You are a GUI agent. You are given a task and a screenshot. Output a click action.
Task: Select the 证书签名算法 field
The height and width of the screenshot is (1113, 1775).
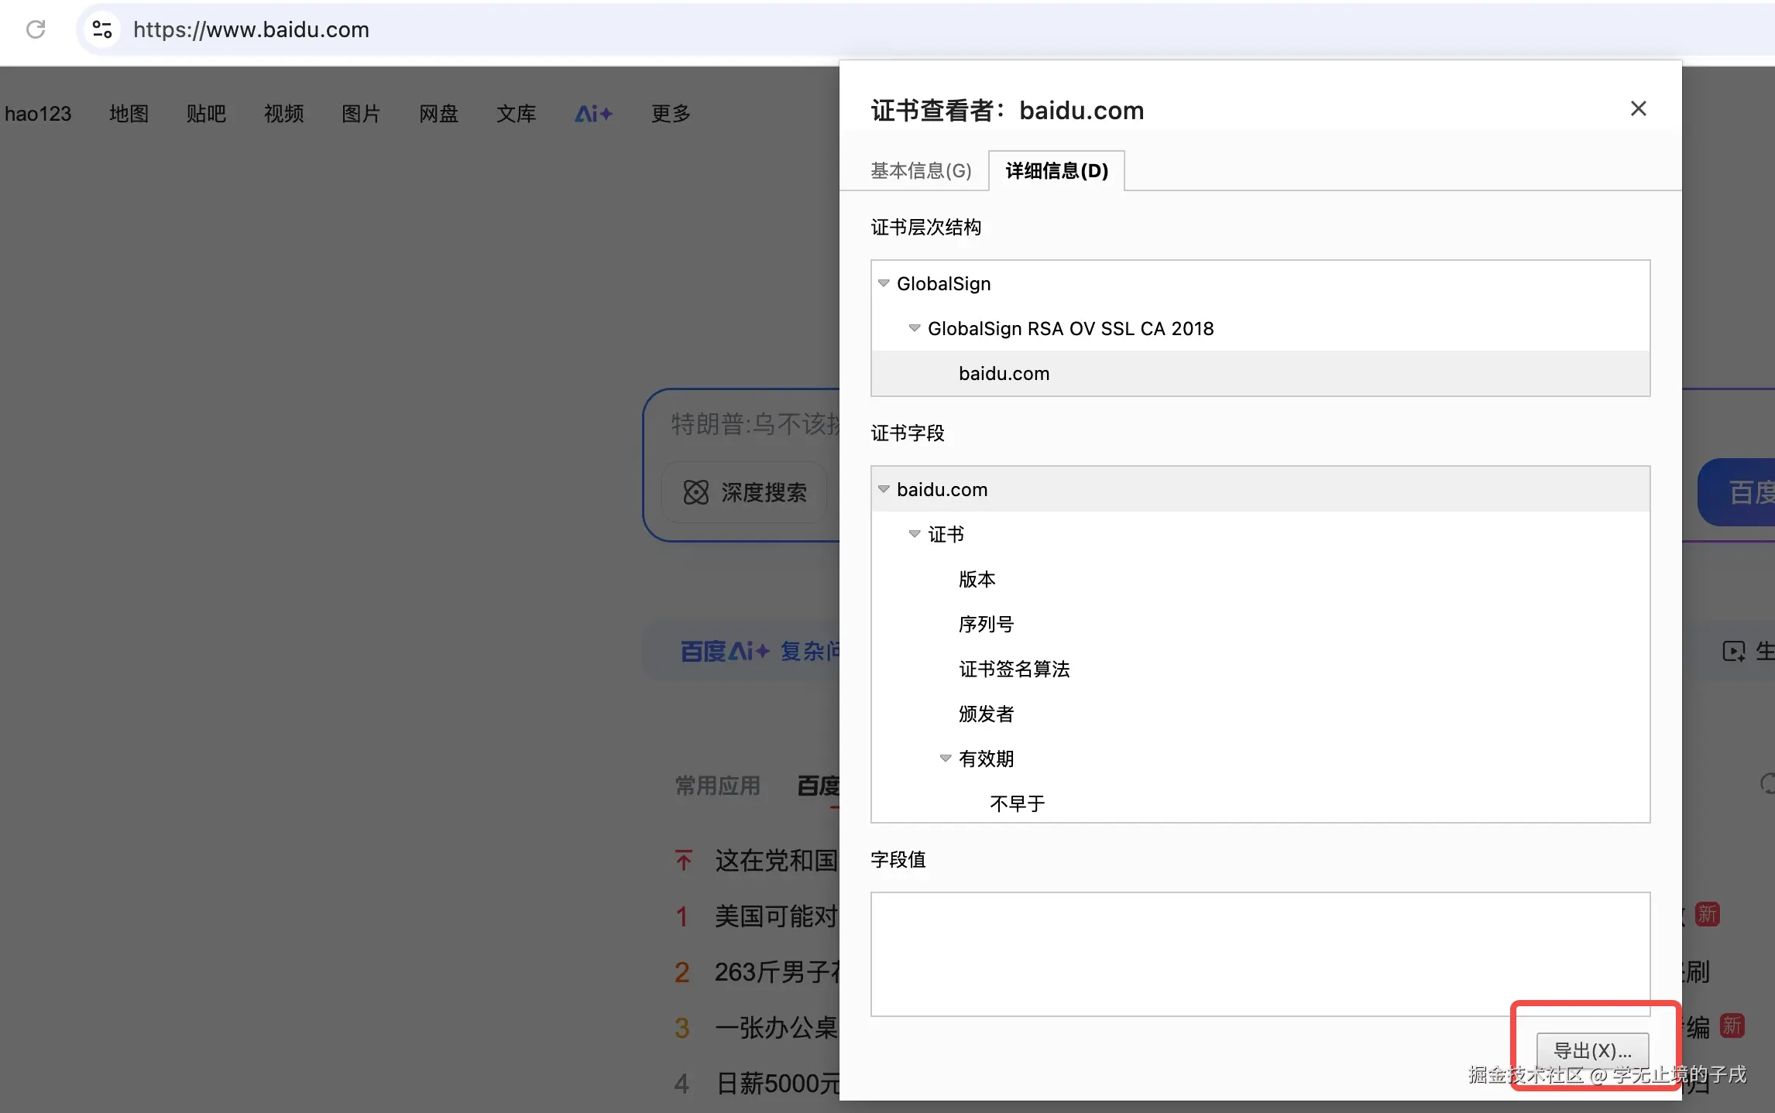(x=1014, y=669)
